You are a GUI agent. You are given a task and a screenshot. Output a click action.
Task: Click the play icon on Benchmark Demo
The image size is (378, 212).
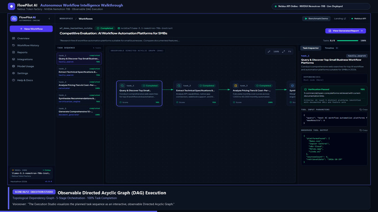(306, 19)
